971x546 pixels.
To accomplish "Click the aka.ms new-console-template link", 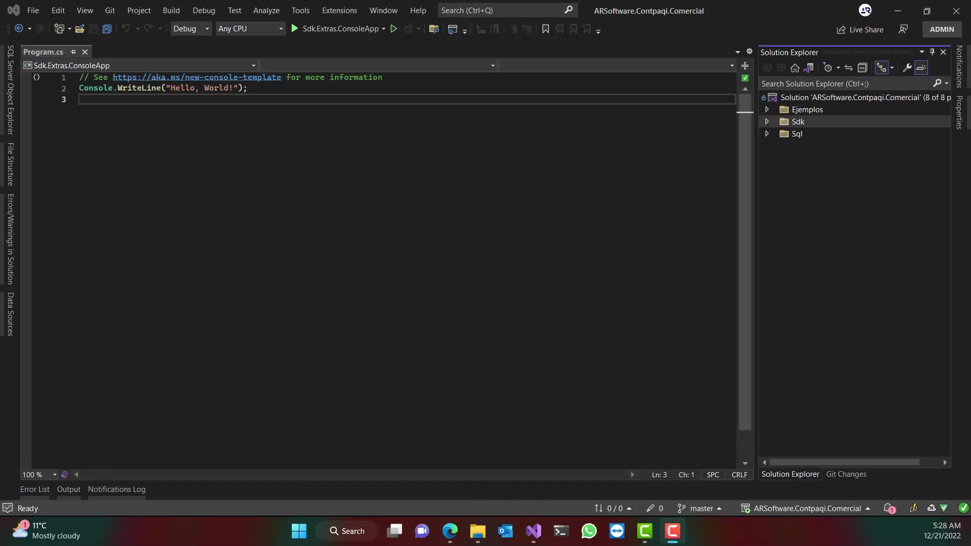I will click(x=197, y=77).
